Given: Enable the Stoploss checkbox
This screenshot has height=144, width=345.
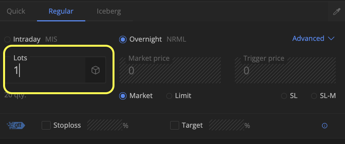Looking at the screenshot, I should click(46, 125).
